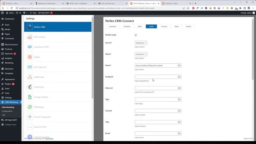The width and height of the screenshot is (256, 144).
Task: Toggle the Enable Leads checkbox
Action: 136,35
